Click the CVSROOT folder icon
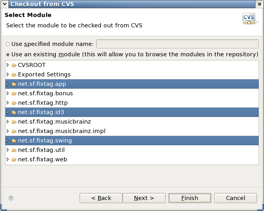 point(14,65)
